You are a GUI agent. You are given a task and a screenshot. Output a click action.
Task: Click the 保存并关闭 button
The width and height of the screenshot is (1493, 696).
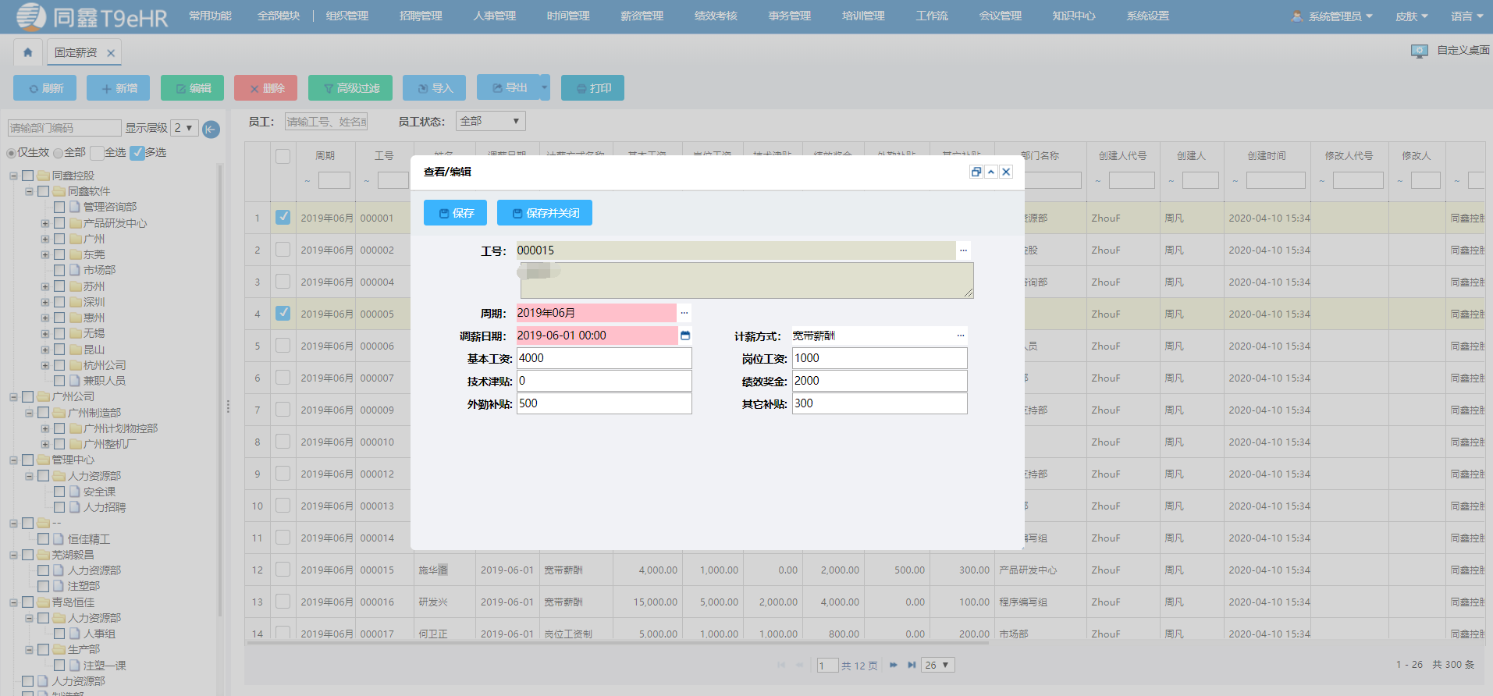coord(545,213)
